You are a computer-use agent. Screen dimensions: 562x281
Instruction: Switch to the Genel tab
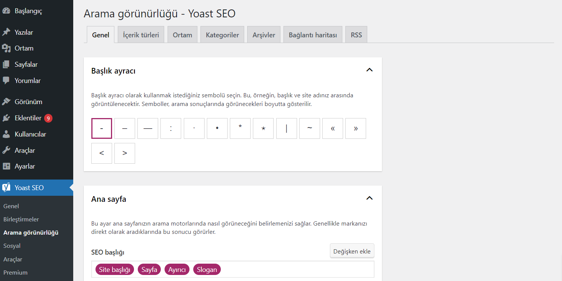[x=100, y=35]
